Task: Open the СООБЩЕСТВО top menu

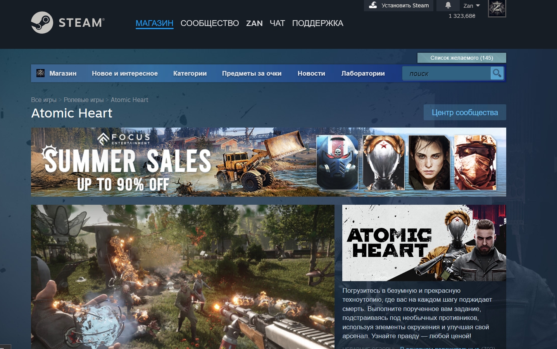Action: 210,23
